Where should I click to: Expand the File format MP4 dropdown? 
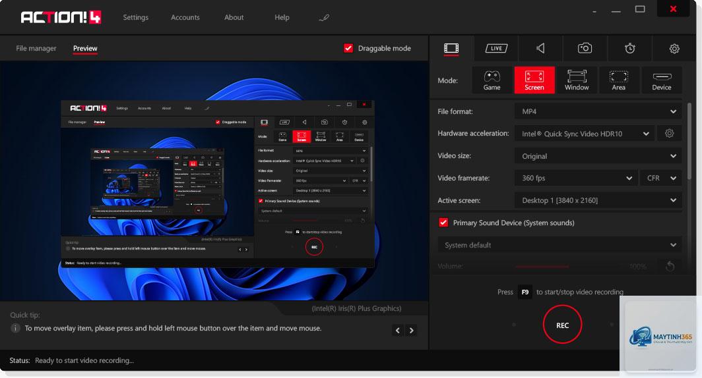pyautogui.click(x=598, y=111)
